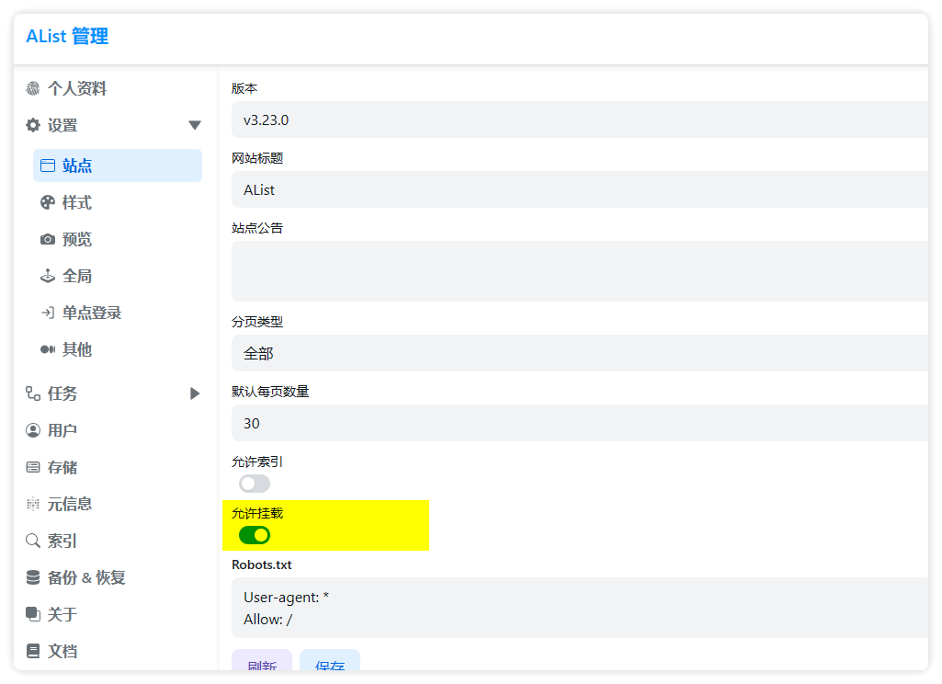The height and width of the screenshot is (684, 942).
Task: Open the 分页类型 dropdown showing 全部
Action: (x=580, y=353)
